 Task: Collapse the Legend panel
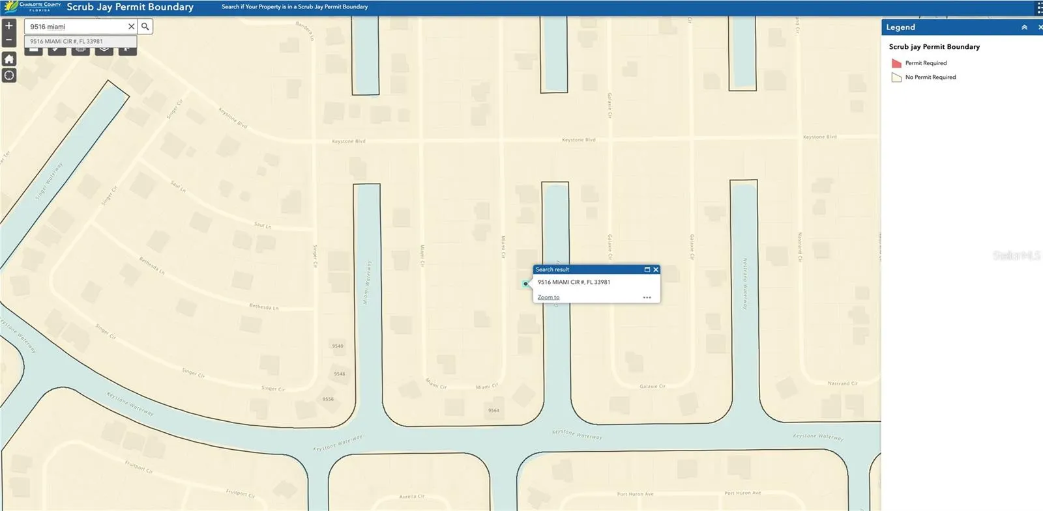point(1024,27)
